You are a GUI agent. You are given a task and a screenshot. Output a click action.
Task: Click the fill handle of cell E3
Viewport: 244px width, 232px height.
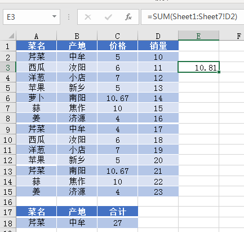tap(219, 72)
